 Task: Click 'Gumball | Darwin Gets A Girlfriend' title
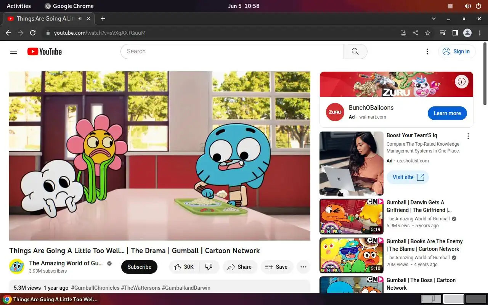[419, 206]
